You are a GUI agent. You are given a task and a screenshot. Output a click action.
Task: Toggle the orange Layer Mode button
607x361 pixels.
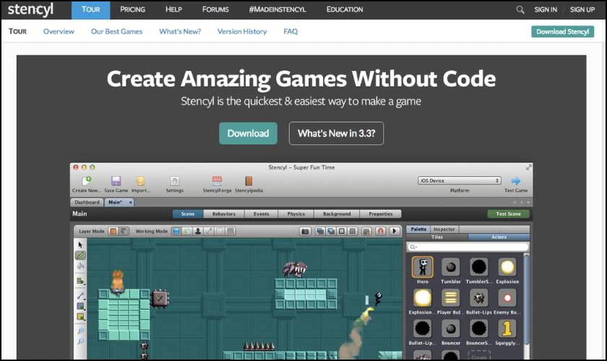click(113, 231)
